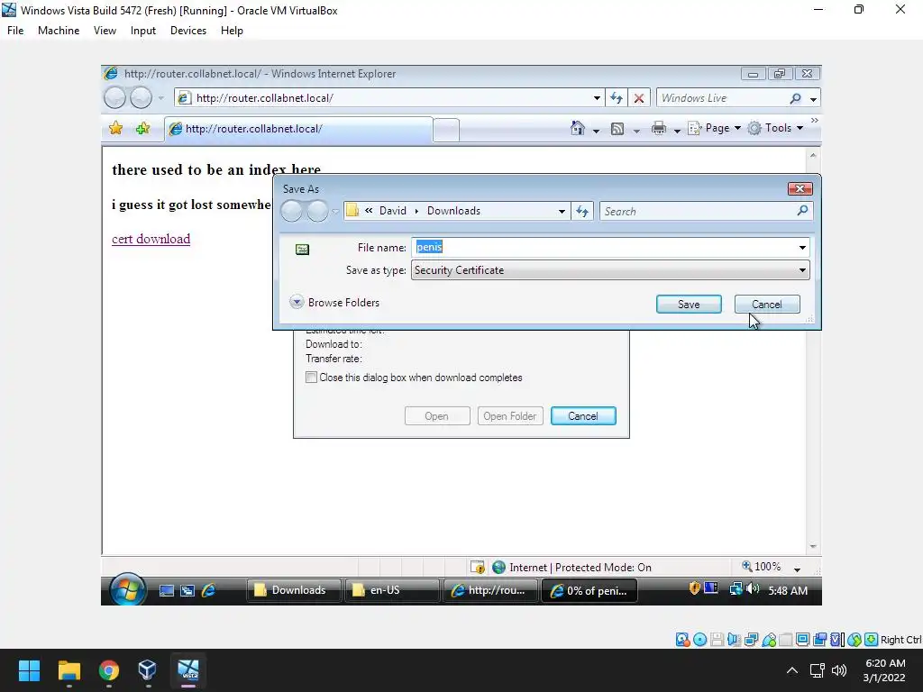Open the Home button dropdown arrow
The image size is (923, 692).
click(596, 130)
